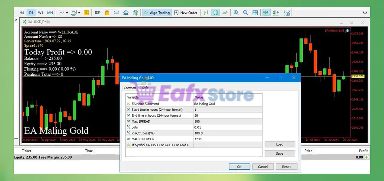This screenshot has width=384, height=181.
Task: Click the Ticket column header
Action: tap(26, 151)
